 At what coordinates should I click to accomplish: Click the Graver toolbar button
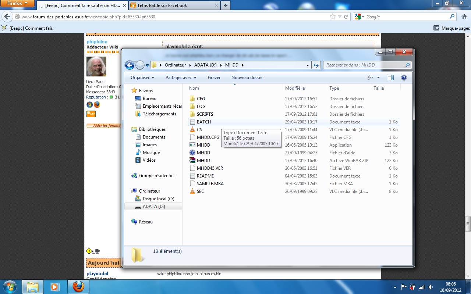coord(214,78)
